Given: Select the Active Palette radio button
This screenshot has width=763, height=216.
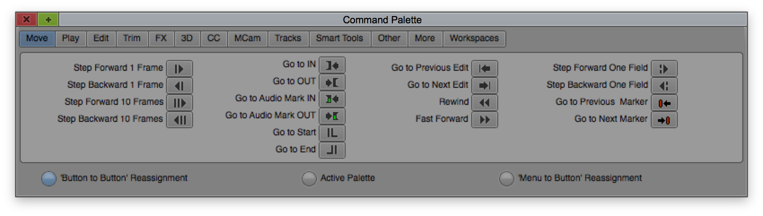Looking at the screenshot, I should (309, 178).
